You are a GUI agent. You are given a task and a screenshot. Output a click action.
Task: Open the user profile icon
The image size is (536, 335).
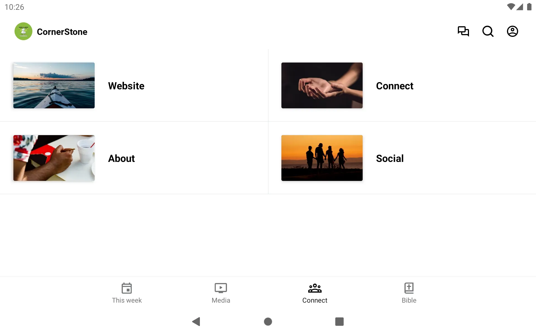[513, 31]
